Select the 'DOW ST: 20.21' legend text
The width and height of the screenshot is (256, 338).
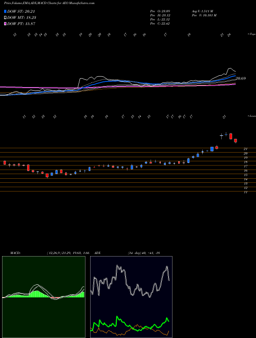click(x=21, y=12)
